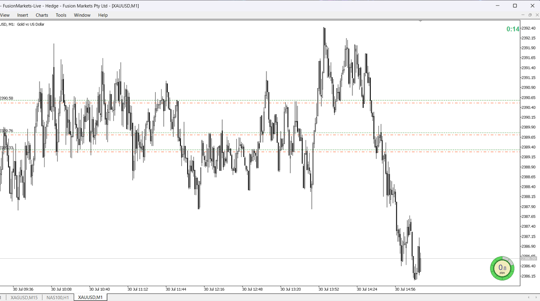Minimize the FusionMarkets main window
The width and height of the screenshot is (540, 301).
click(x=498, y=5)
